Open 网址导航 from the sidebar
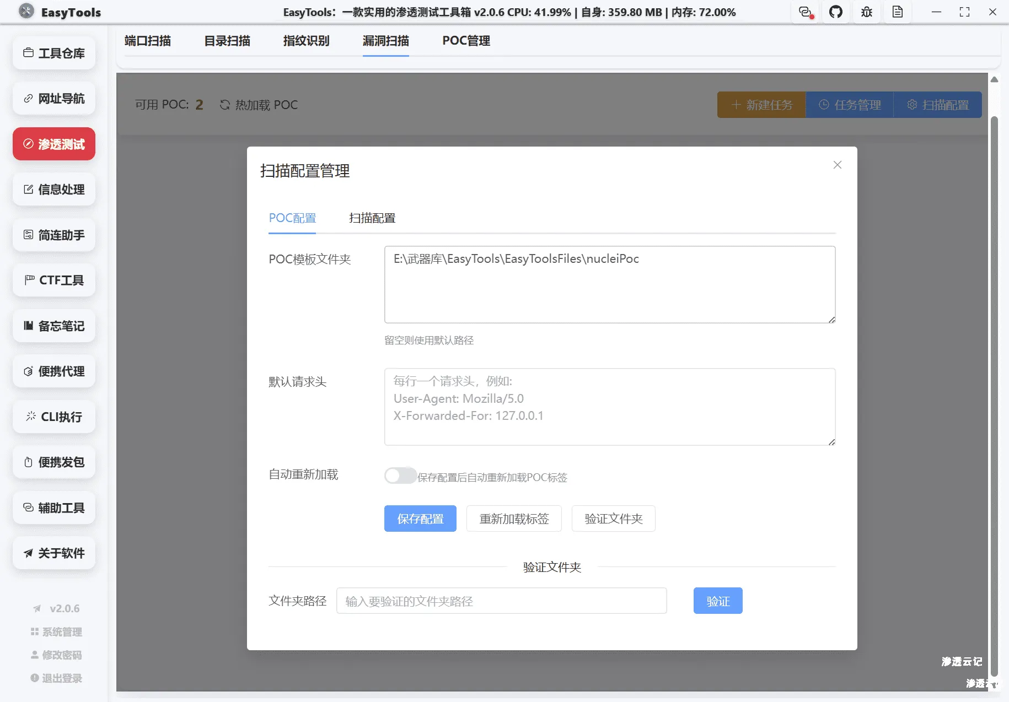1009x702 pixels. click(x=53, y=98)
